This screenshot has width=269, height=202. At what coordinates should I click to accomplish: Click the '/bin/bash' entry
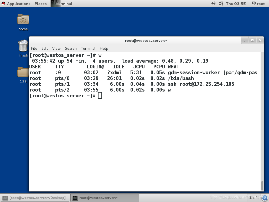tap(181, 78)
